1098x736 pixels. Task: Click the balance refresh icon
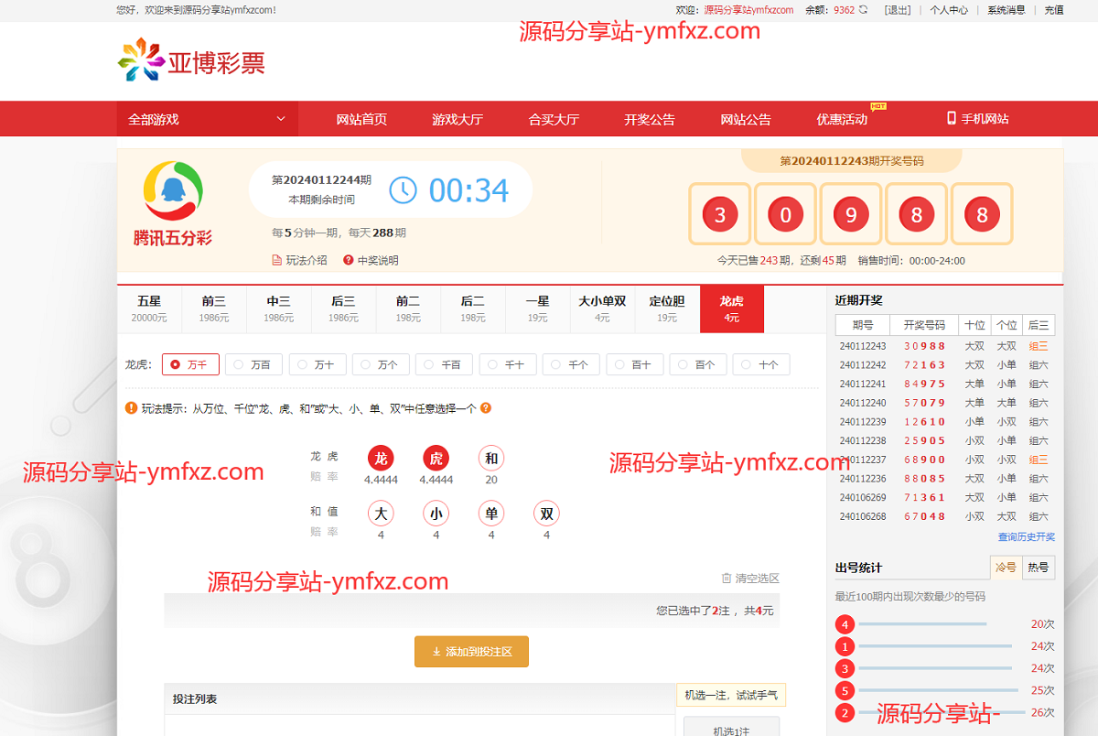[863, 10]
